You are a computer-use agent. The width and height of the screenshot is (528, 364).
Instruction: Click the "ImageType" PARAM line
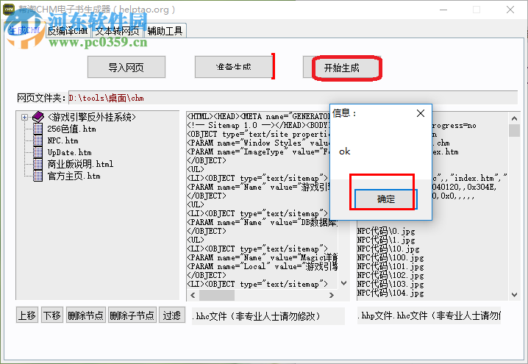[x=258, y=151]
